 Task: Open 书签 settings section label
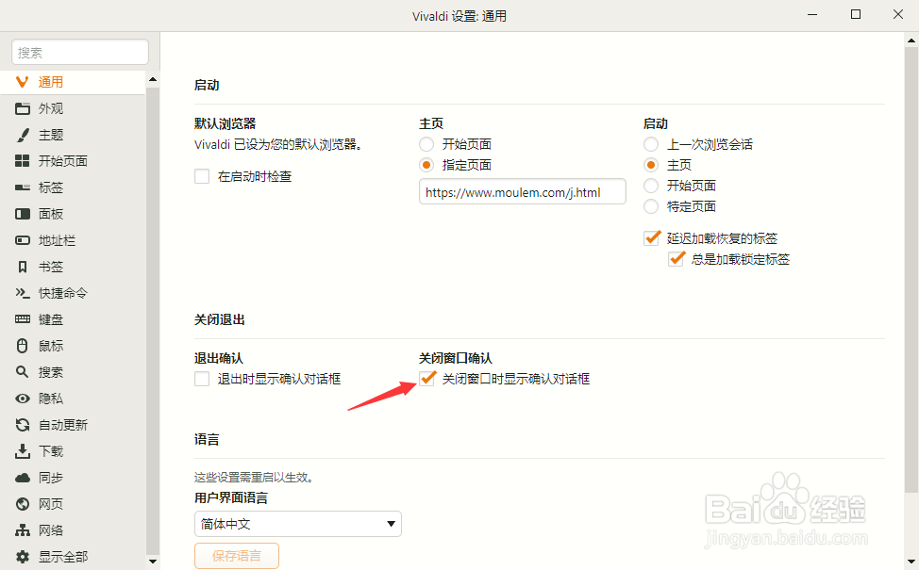[x=51, y=267]
